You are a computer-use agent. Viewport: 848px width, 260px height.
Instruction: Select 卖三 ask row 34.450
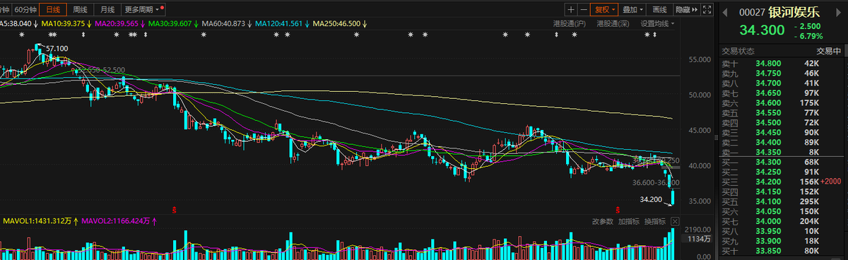[781, 133]
